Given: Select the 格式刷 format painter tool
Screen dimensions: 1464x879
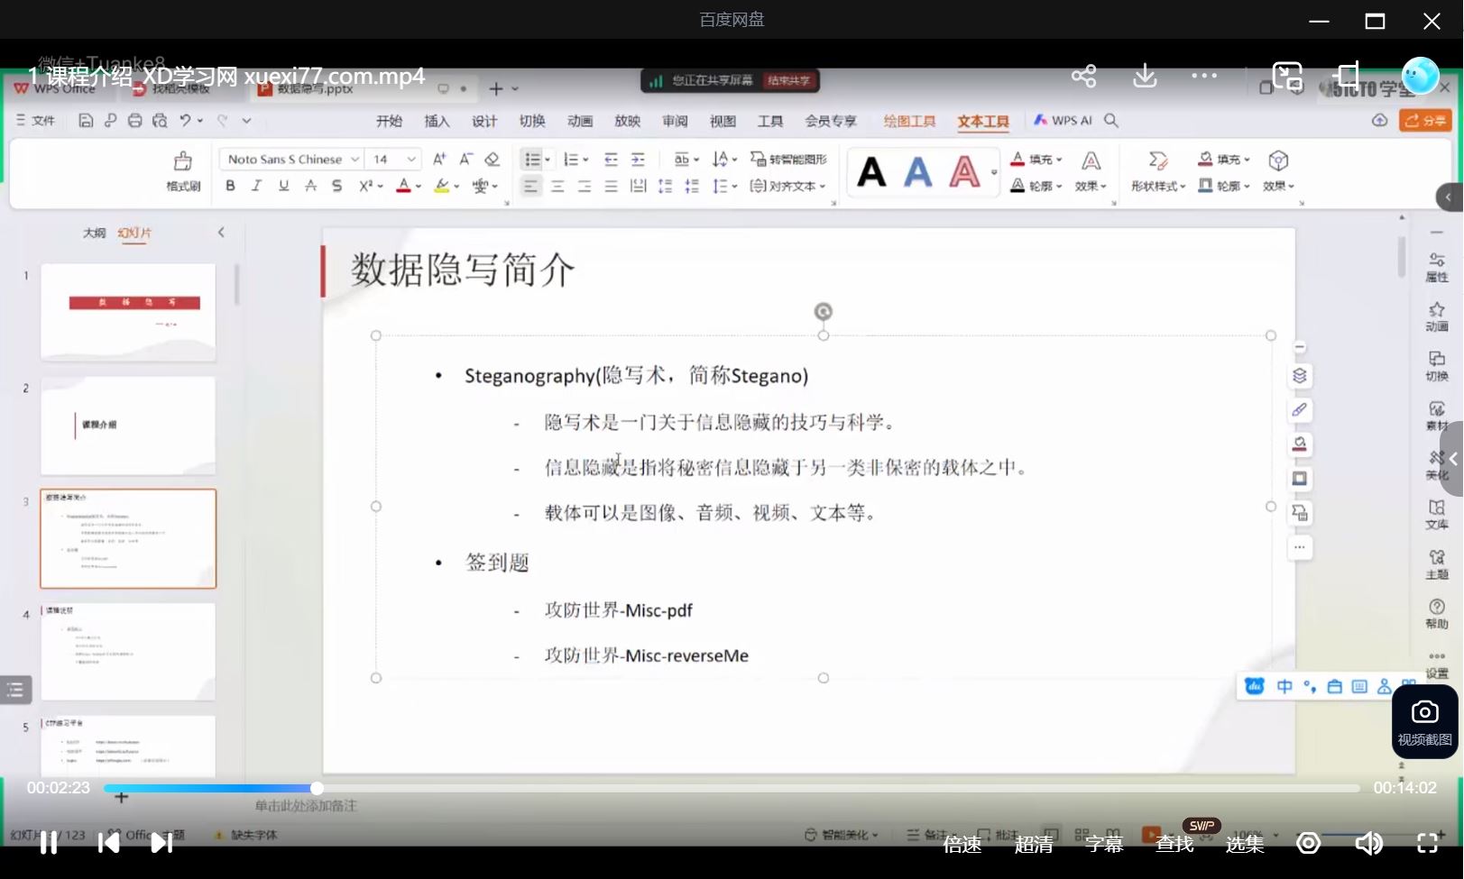Looking at the screenshot, I should pos(182,170).
